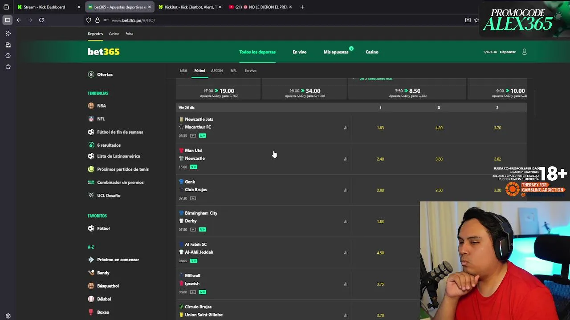
Task: Open the bet365 logo home link
Action: [103, 52]
